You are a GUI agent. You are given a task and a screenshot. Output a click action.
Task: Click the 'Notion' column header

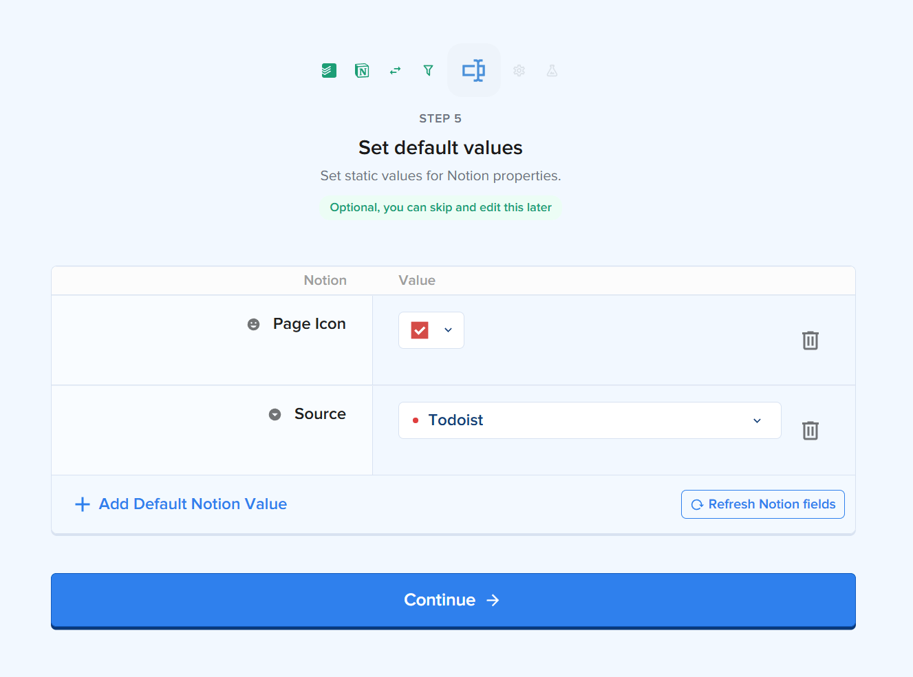click(325, 280)
